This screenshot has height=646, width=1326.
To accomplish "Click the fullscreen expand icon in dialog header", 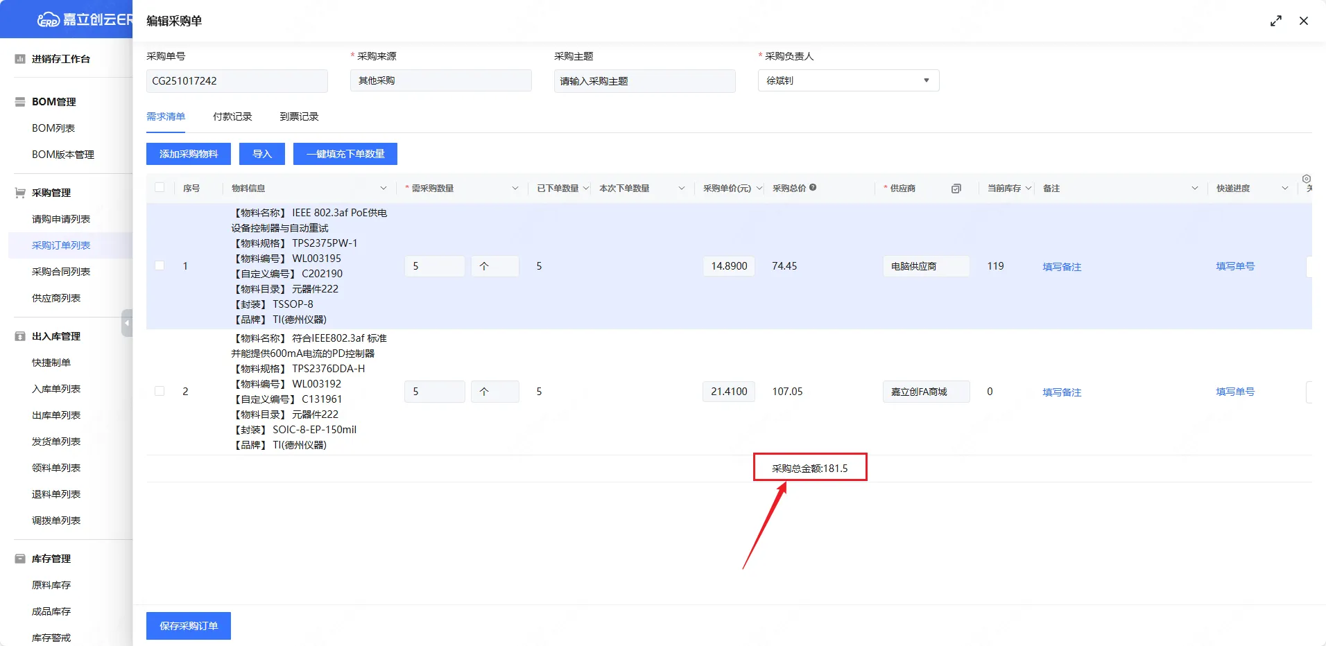I will (1275, 21).
